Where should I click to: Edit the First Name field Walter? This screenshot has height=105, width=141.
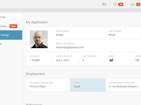(79, 33)
